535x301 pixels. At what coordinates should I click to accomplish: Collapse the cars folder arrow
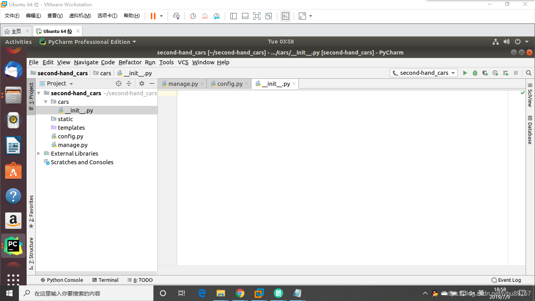click(46, 102)
